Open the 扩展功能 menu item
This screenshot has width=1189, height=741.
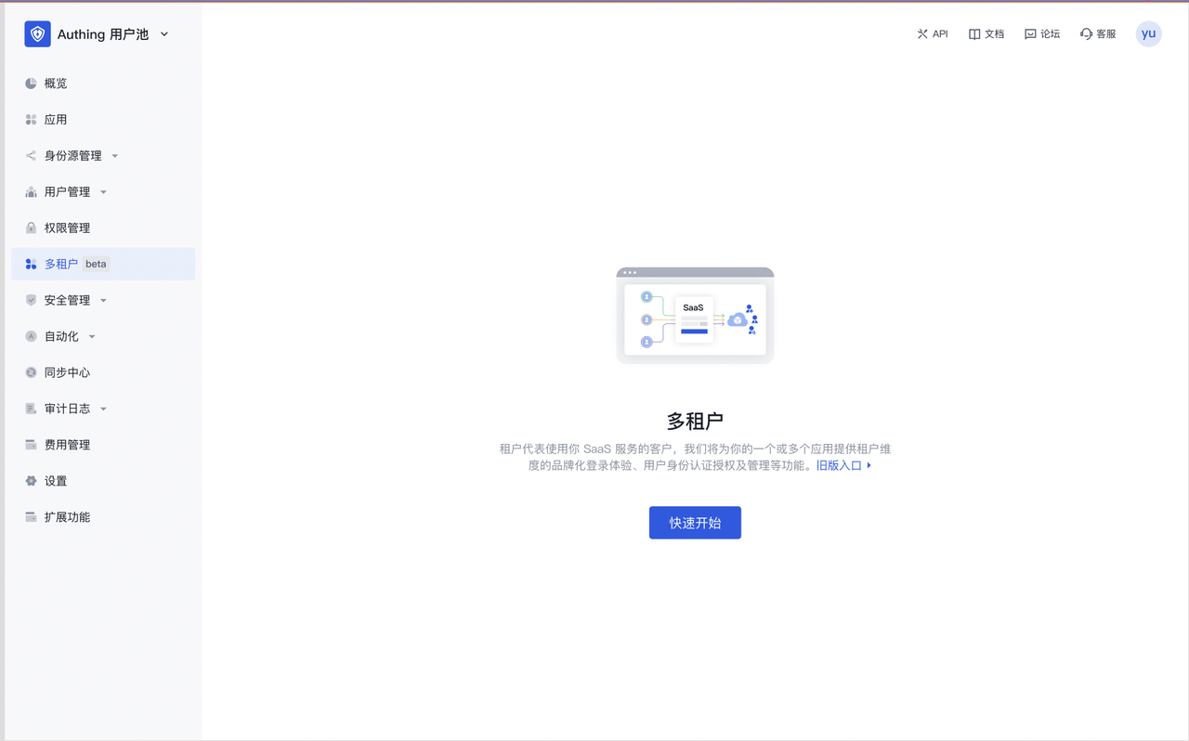pyautogui.click(x=67, y=517)
